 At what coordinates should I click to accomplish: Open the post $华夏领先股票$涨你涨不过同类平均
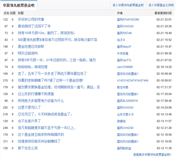coord(58,40)
